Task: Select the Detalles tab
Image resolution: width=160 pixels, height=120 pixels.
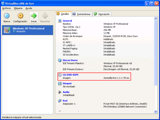Action: pyautogui.click(x=63, y=14)
